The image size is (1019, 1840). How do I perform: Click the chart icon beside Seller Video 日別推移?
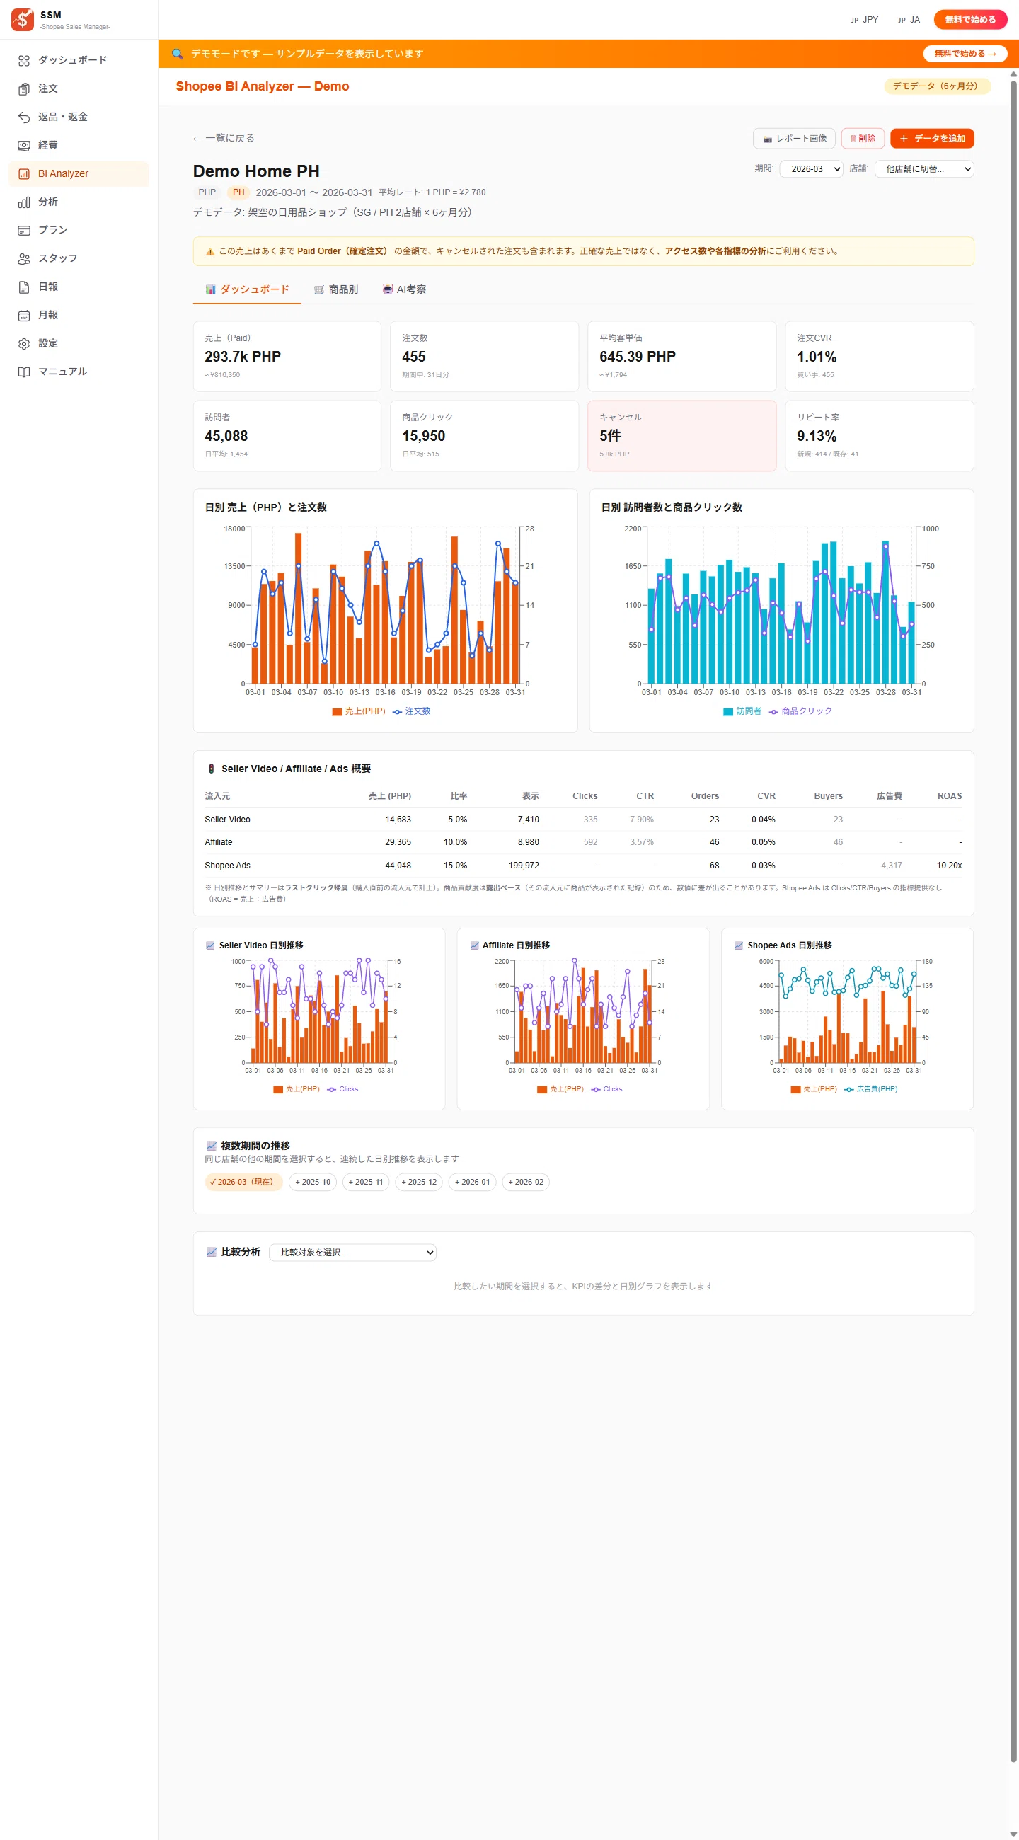[210, 945]
